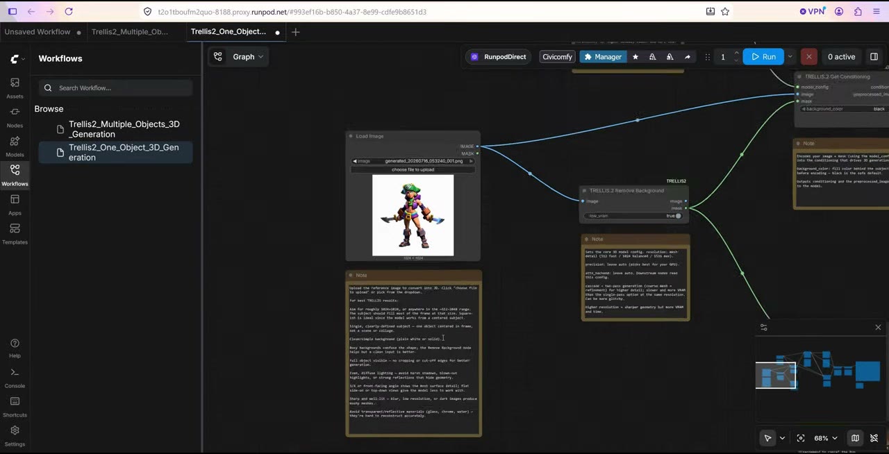This screenshot has height=454, width=889.
Task: Bookmark this page with star icon
Action: 725,11
